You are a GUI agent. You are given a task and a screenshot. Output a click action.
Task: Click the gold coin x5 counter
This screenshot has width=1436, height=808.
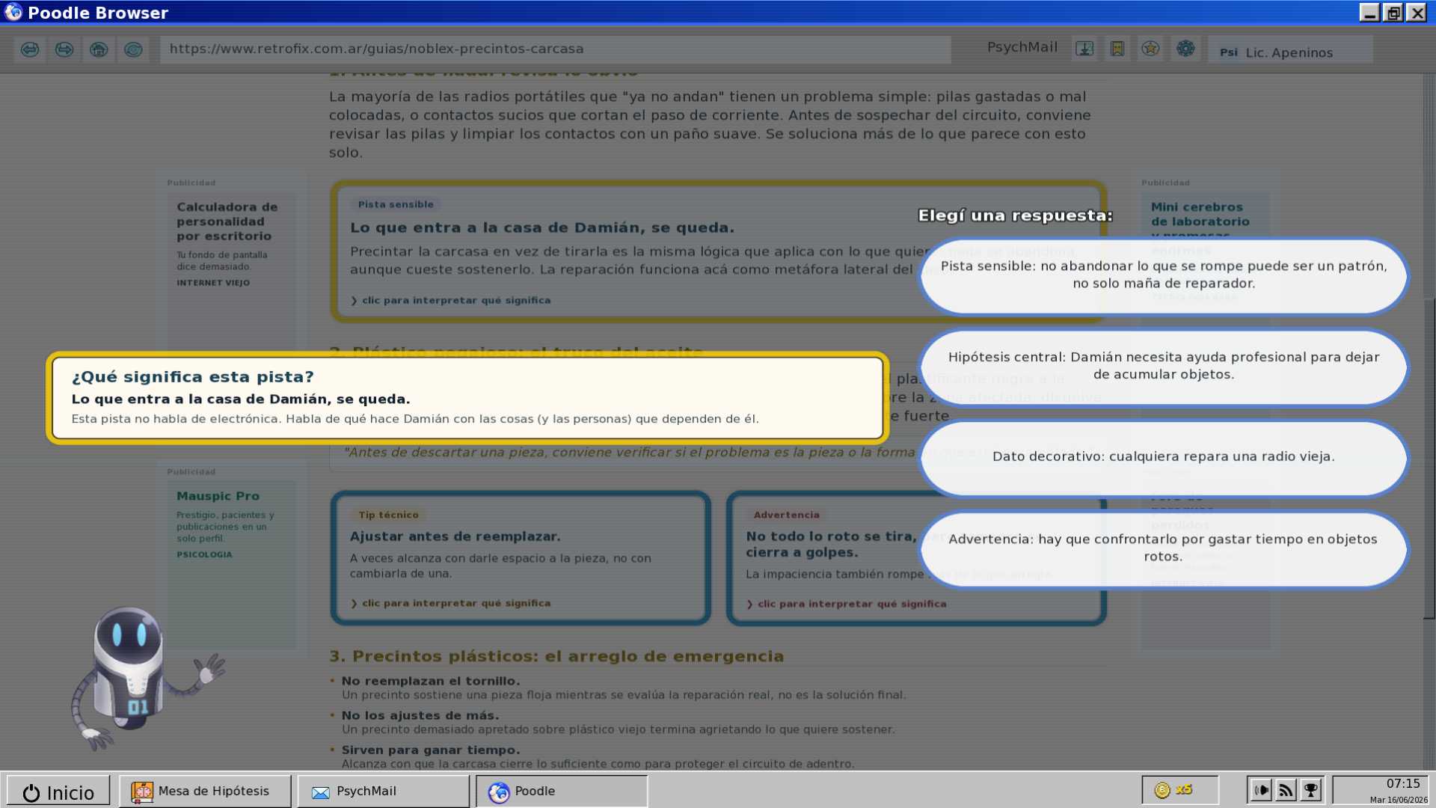[x=1179, y=790]
